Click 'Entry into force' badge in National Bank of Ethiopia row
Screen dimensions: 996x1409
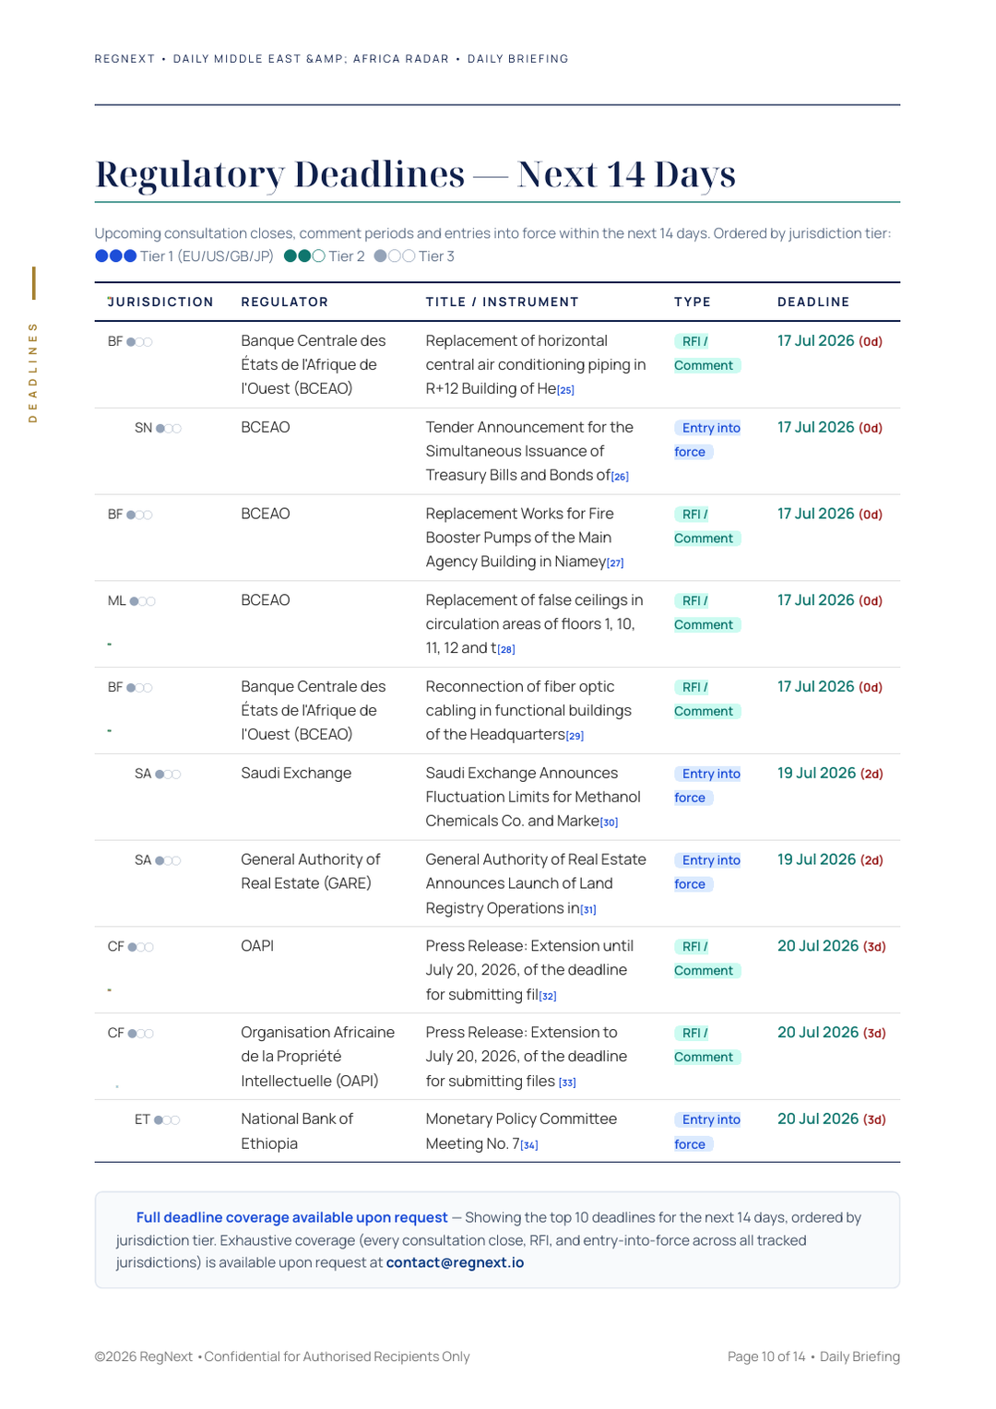pyautogui.click(x=707, y=1131)
